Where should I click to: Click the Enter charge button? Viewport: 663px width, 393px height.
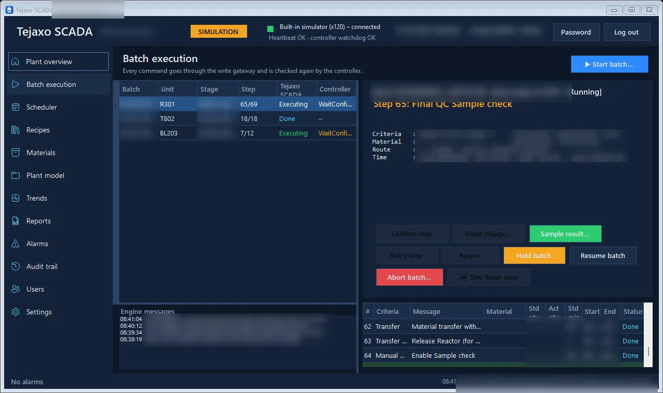(488, 234)
